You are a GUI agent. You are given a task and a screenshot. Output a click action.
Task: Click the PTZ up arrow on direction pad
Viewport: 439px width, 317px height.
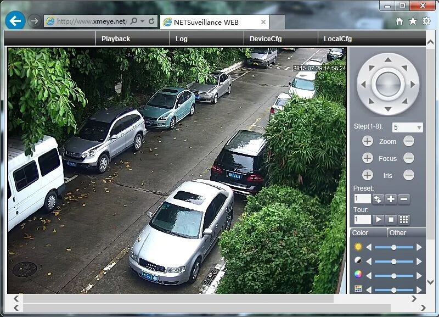(x=388, y=60)
